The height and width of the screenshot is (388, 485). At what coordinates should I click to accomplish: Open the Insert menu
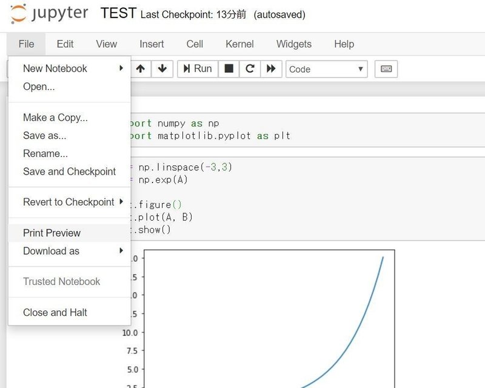click(x=152, y=44)
